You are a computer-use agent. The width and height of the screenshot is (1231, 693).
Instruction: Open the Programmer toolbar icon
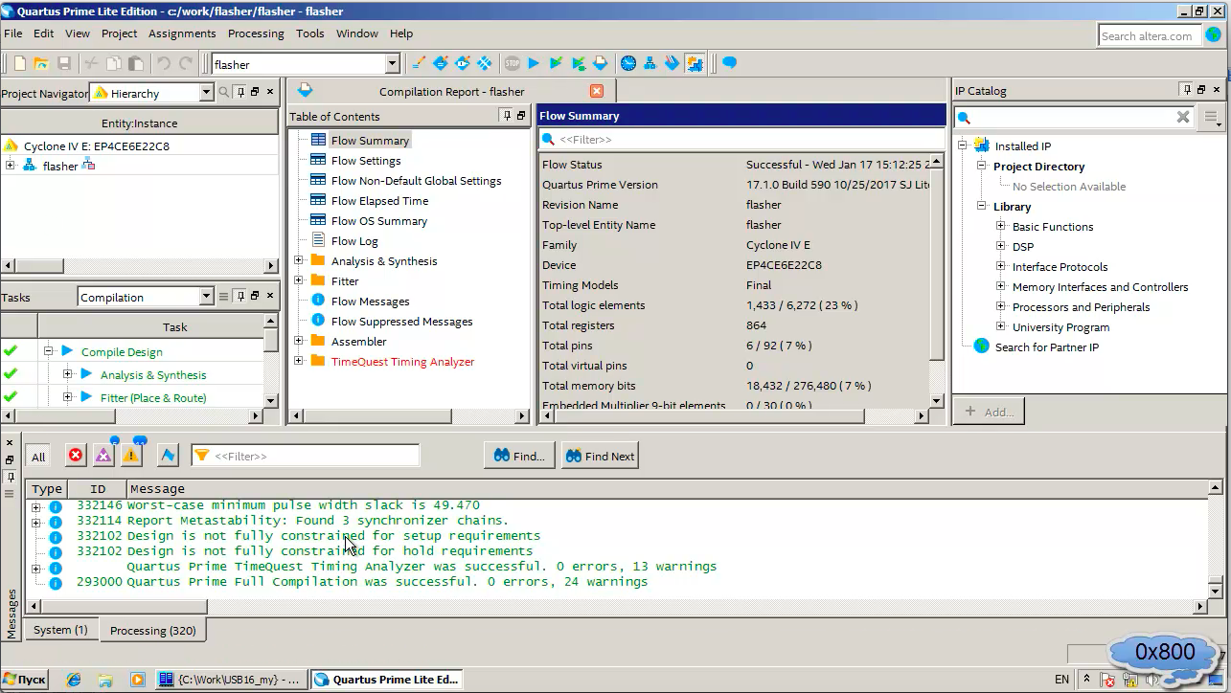[672, 64]
